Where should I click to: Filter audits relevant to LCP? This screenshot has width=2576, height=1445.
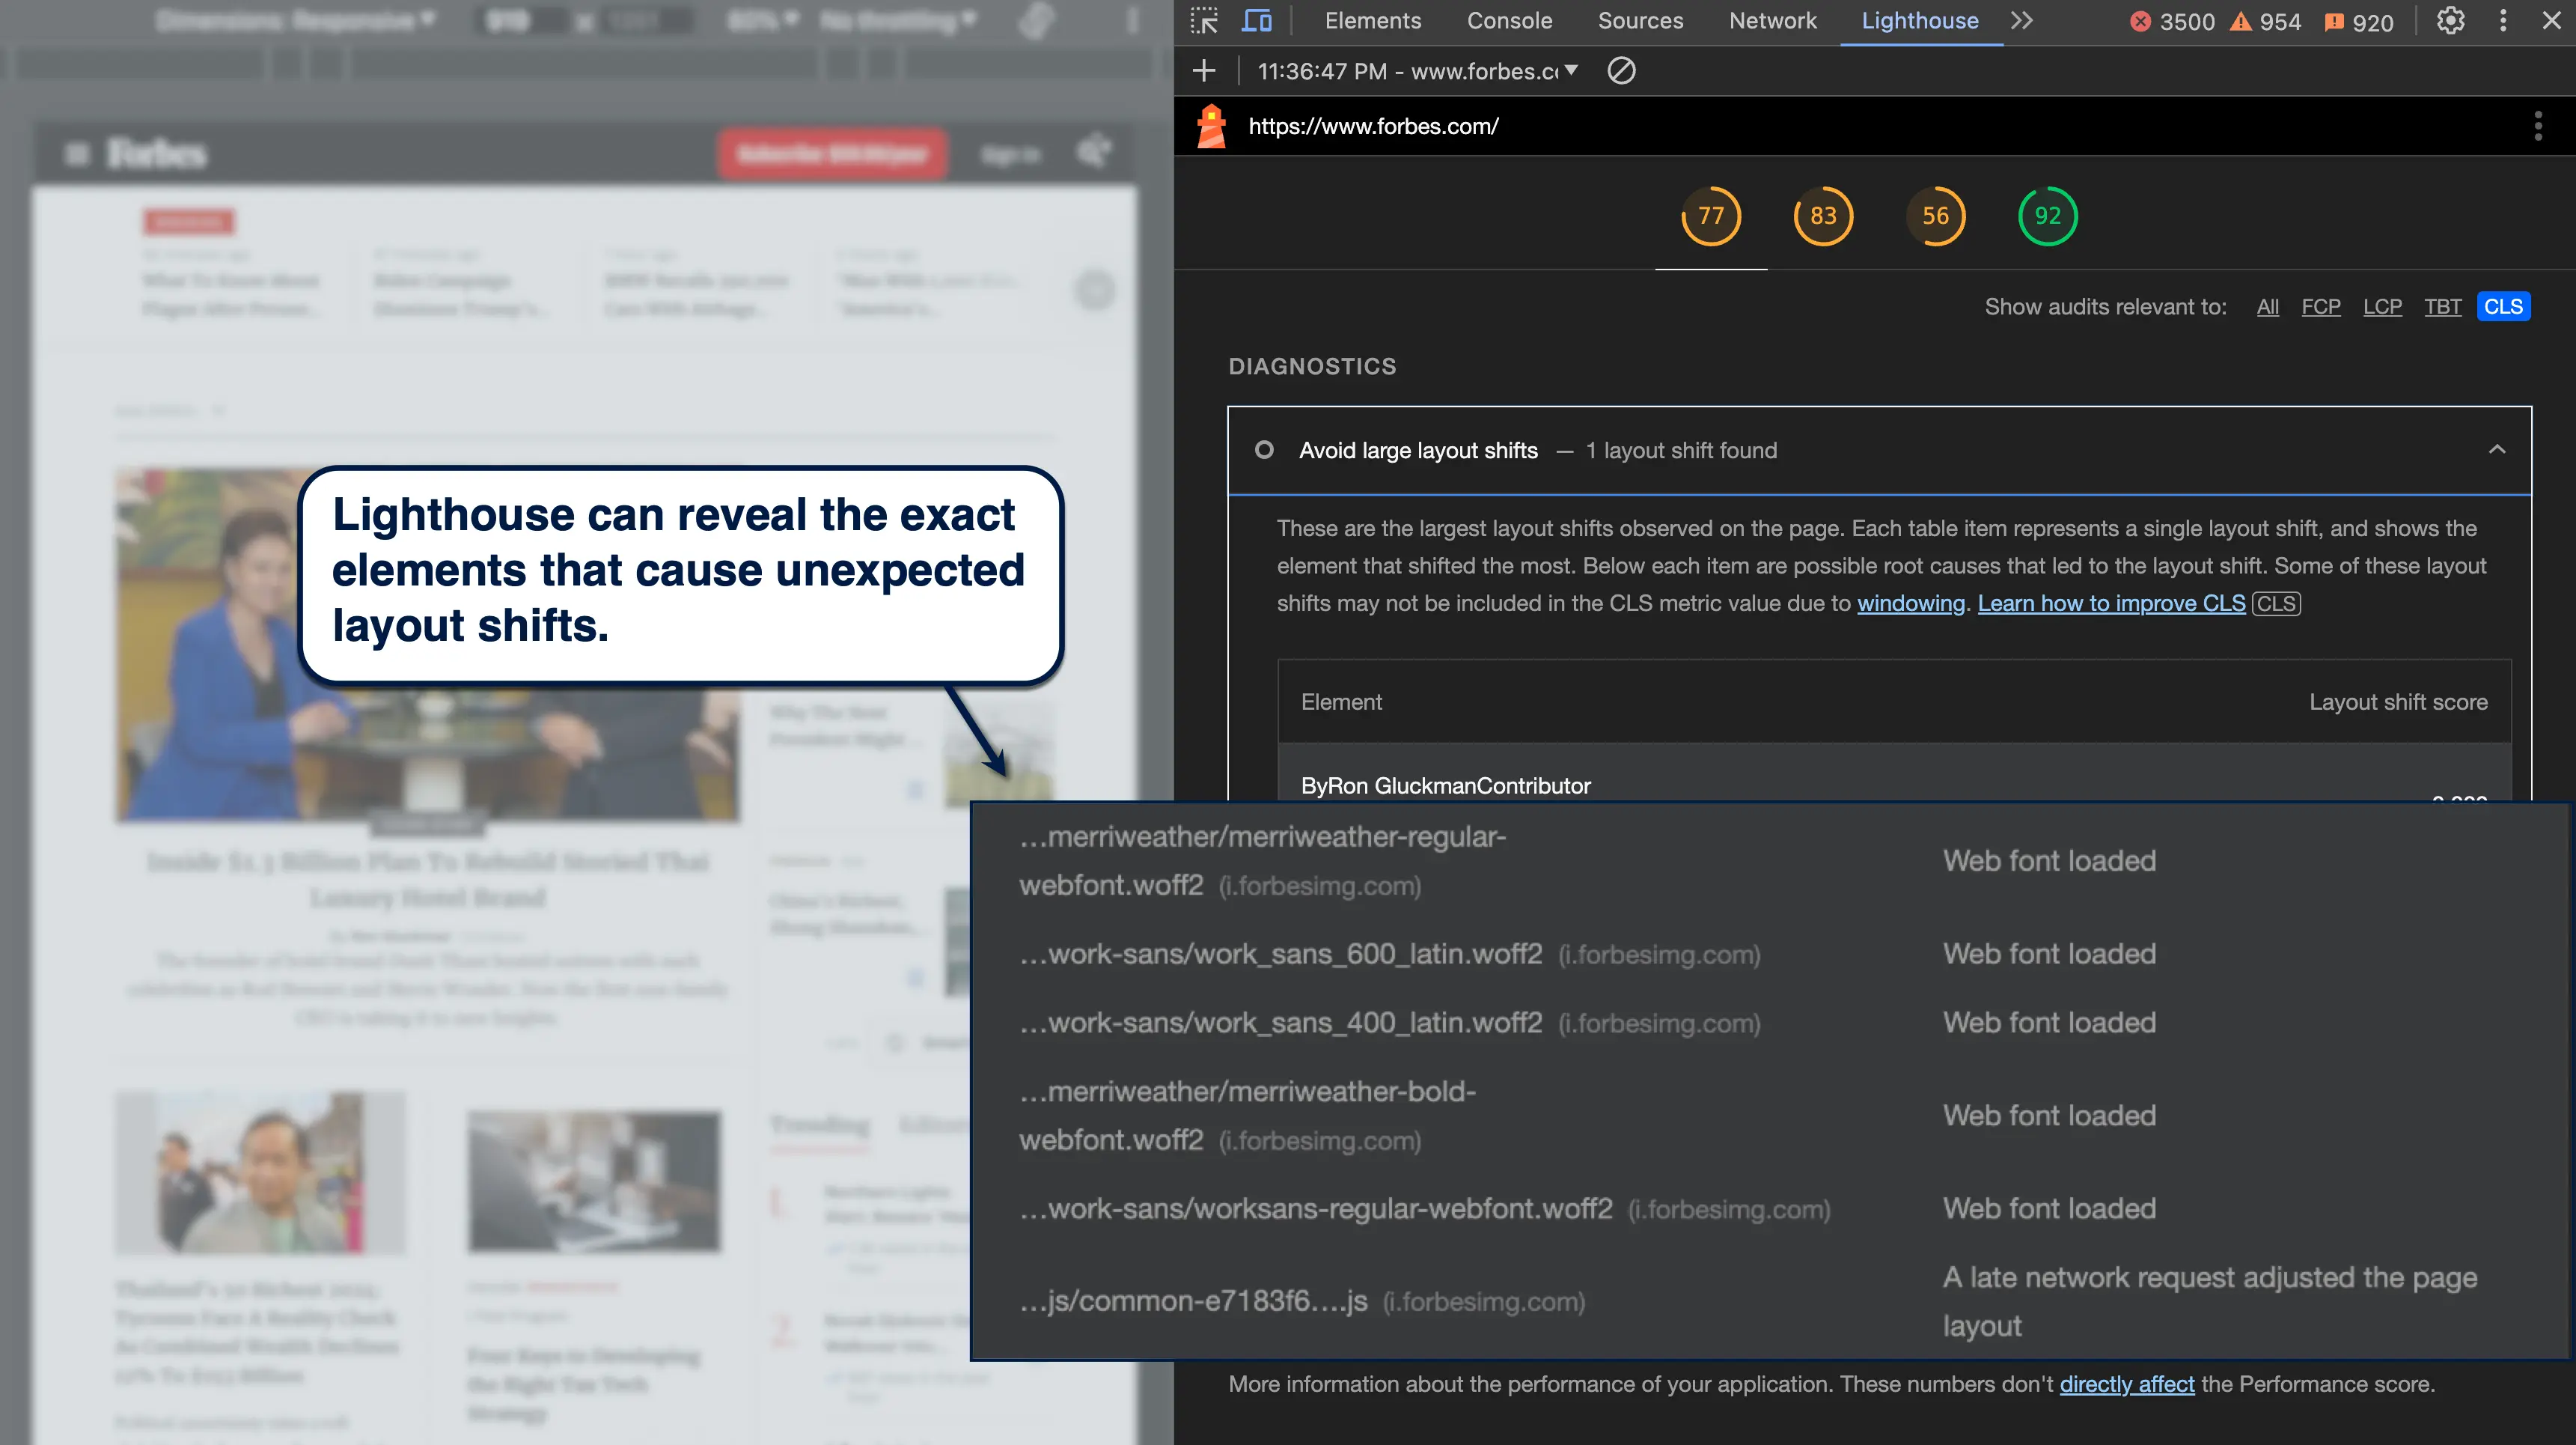click(2382, 307)
